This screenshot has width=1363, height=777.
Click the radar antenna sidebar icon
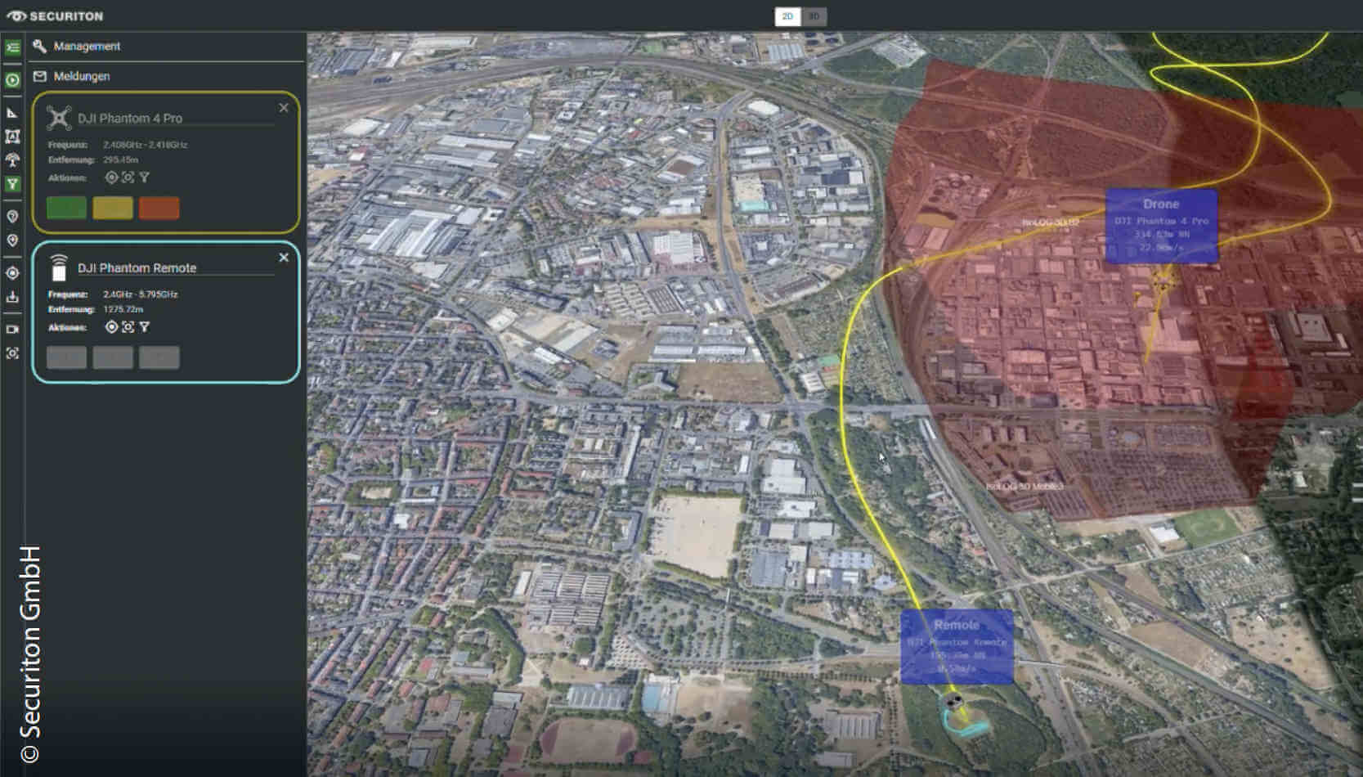tap(12, 159)
